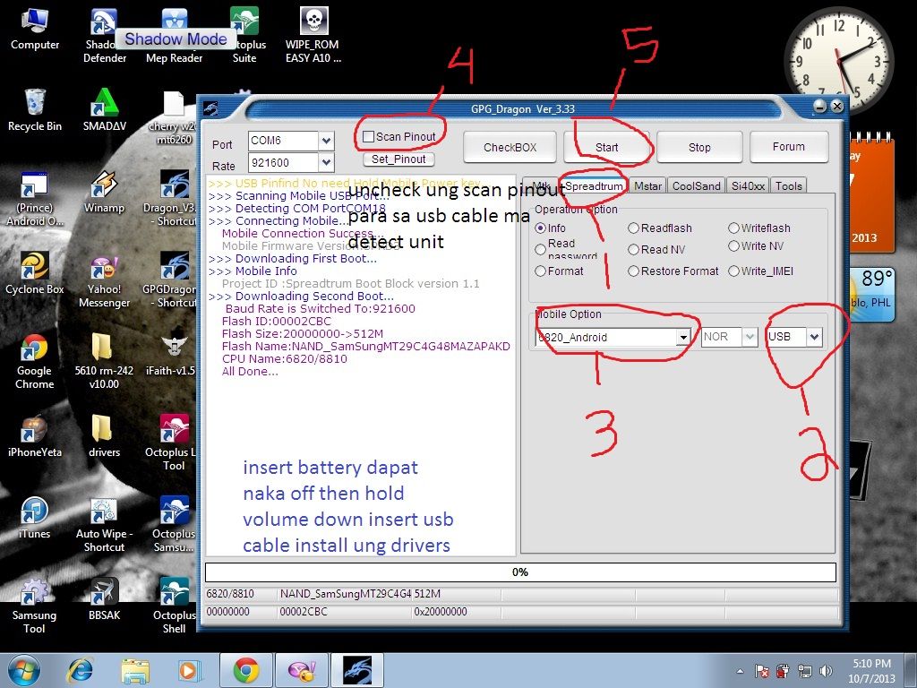This screenshot has height=688, width=917.
Task: Select the Read password option
Action: (540, 249)
